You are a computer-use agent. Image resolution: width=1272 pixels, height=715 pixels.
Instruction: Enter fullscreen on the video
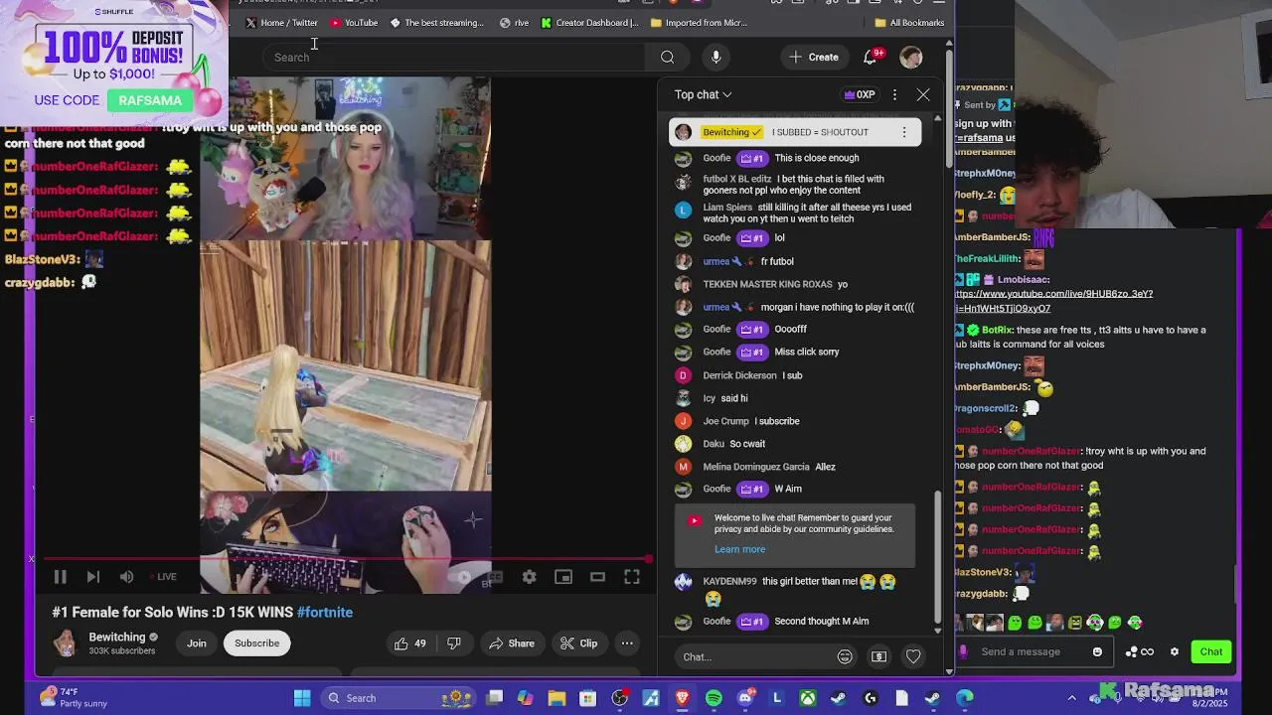(632, 577)
